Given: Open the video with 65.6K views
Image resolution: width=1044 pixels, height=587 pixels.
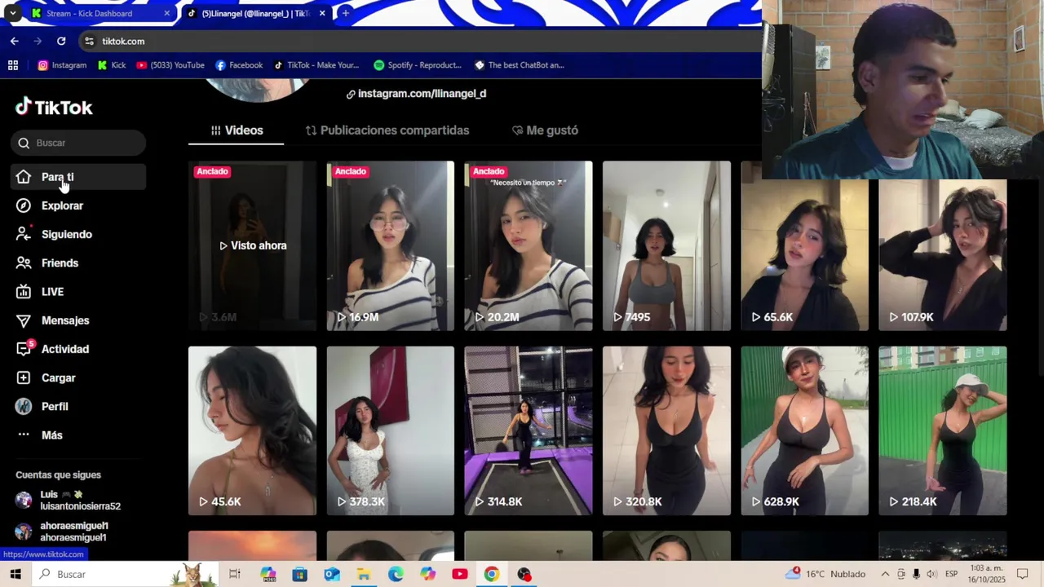Looking at the screenshot, I should point(804,254).
